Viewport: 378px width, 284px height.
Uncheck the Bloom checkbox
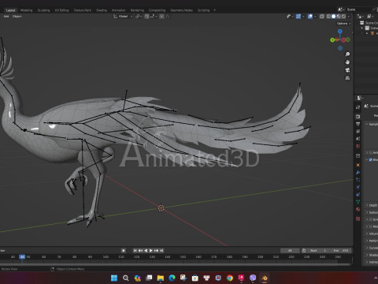pyautogui.click(x=371, y=160)
